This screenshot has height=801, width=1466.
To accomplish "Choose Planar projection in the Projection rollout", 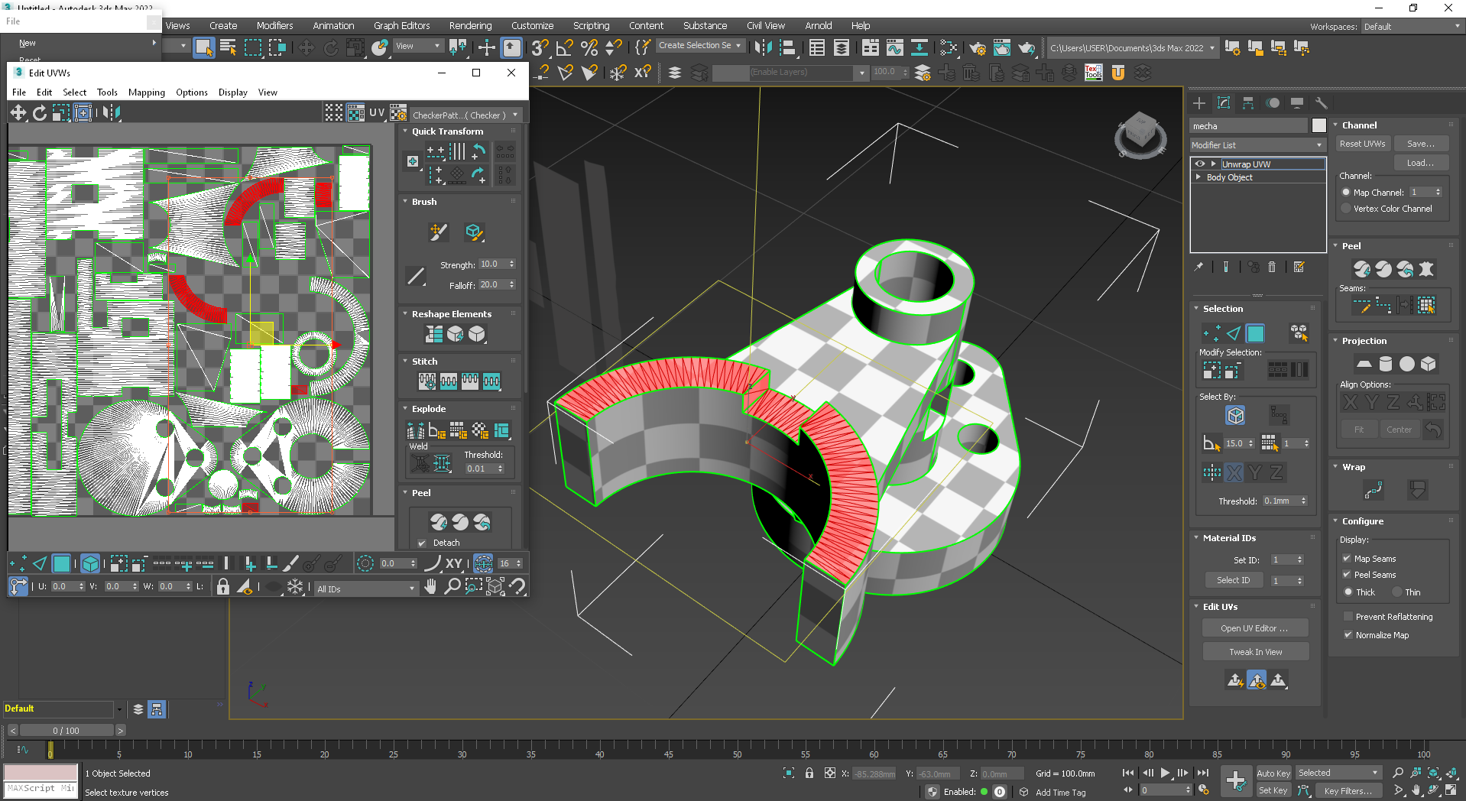I will 1364,364.
